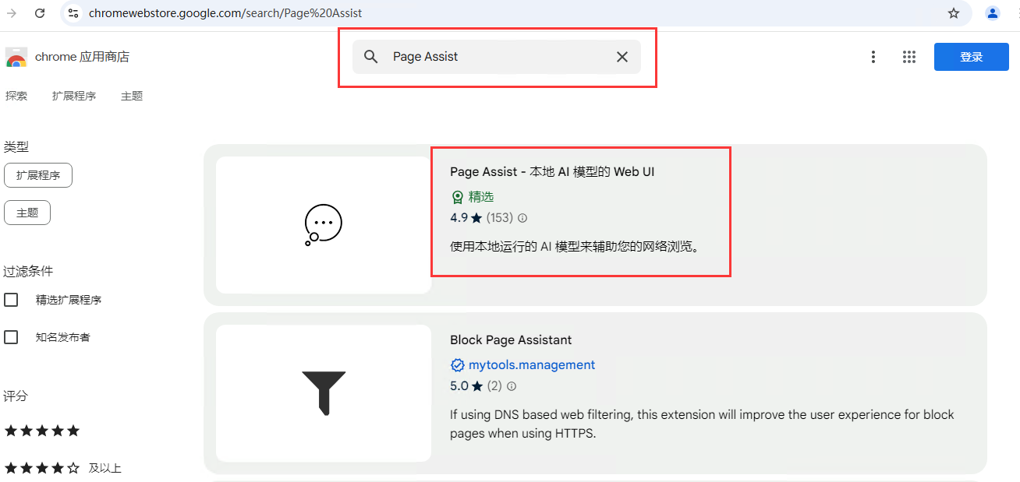Open the Block Page Assistant result
The height and width of the screenshot is (482, 1020).
tap(511, 340)
